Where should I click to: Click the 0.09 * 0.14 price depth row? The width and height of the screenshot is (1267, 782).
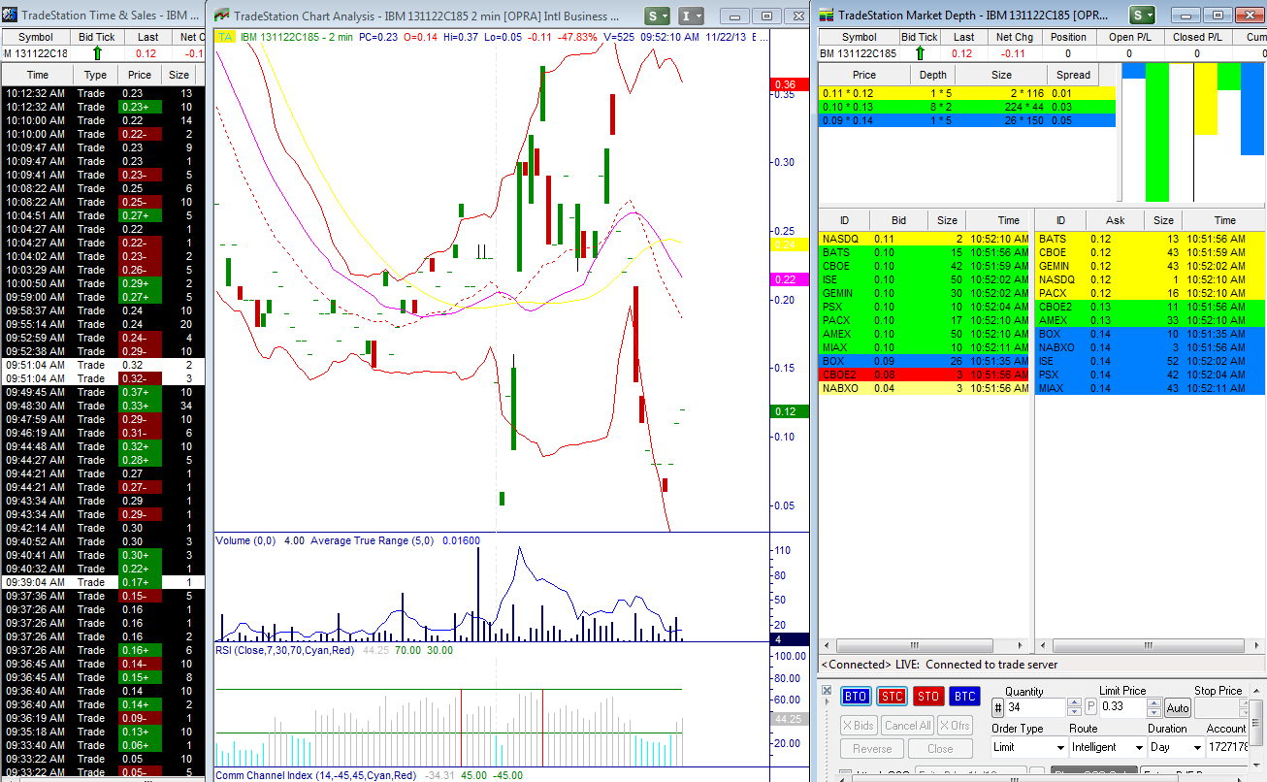(x=967, y=120)
